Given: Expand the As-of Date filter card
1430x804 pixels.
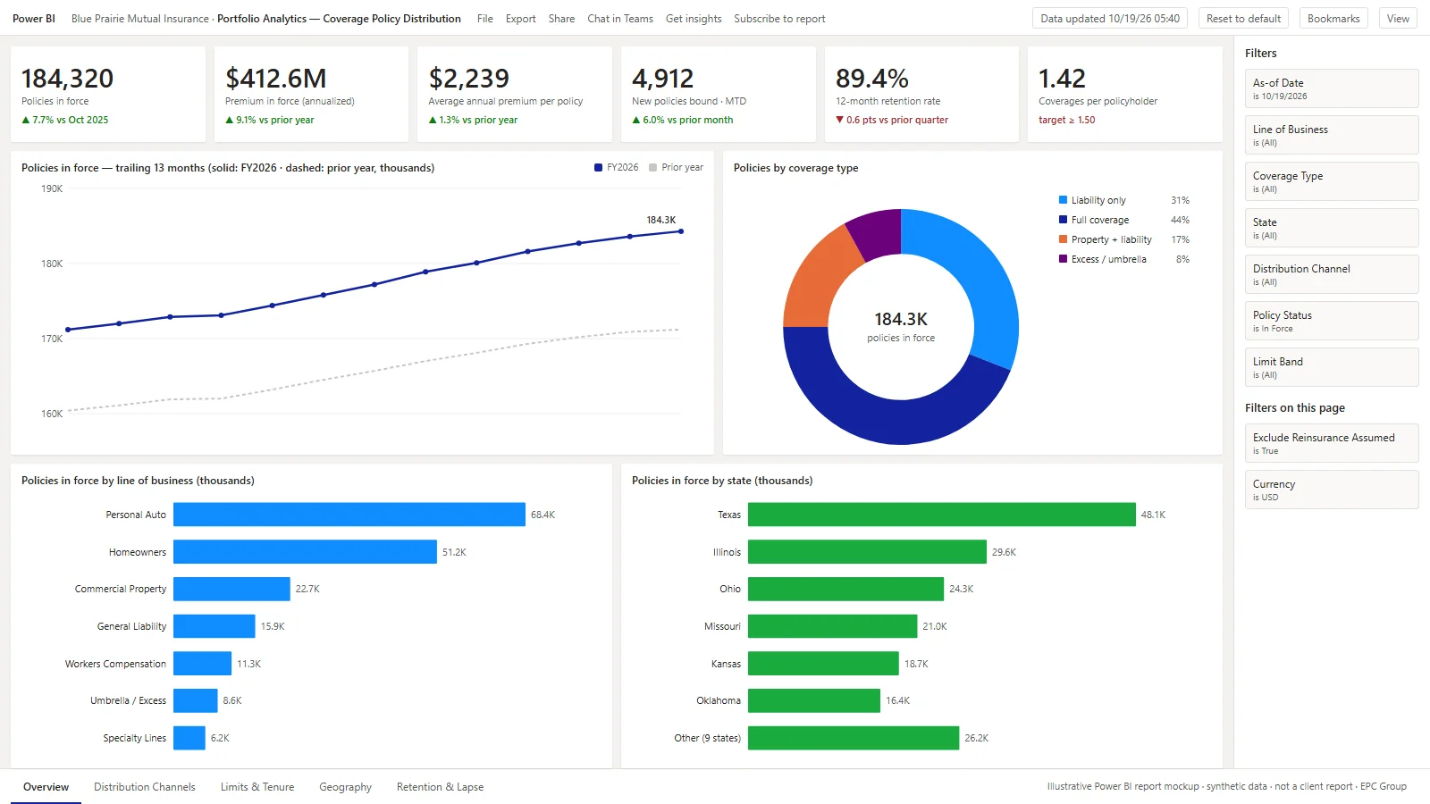Looking at the screenshot, I should [1332, 88].
